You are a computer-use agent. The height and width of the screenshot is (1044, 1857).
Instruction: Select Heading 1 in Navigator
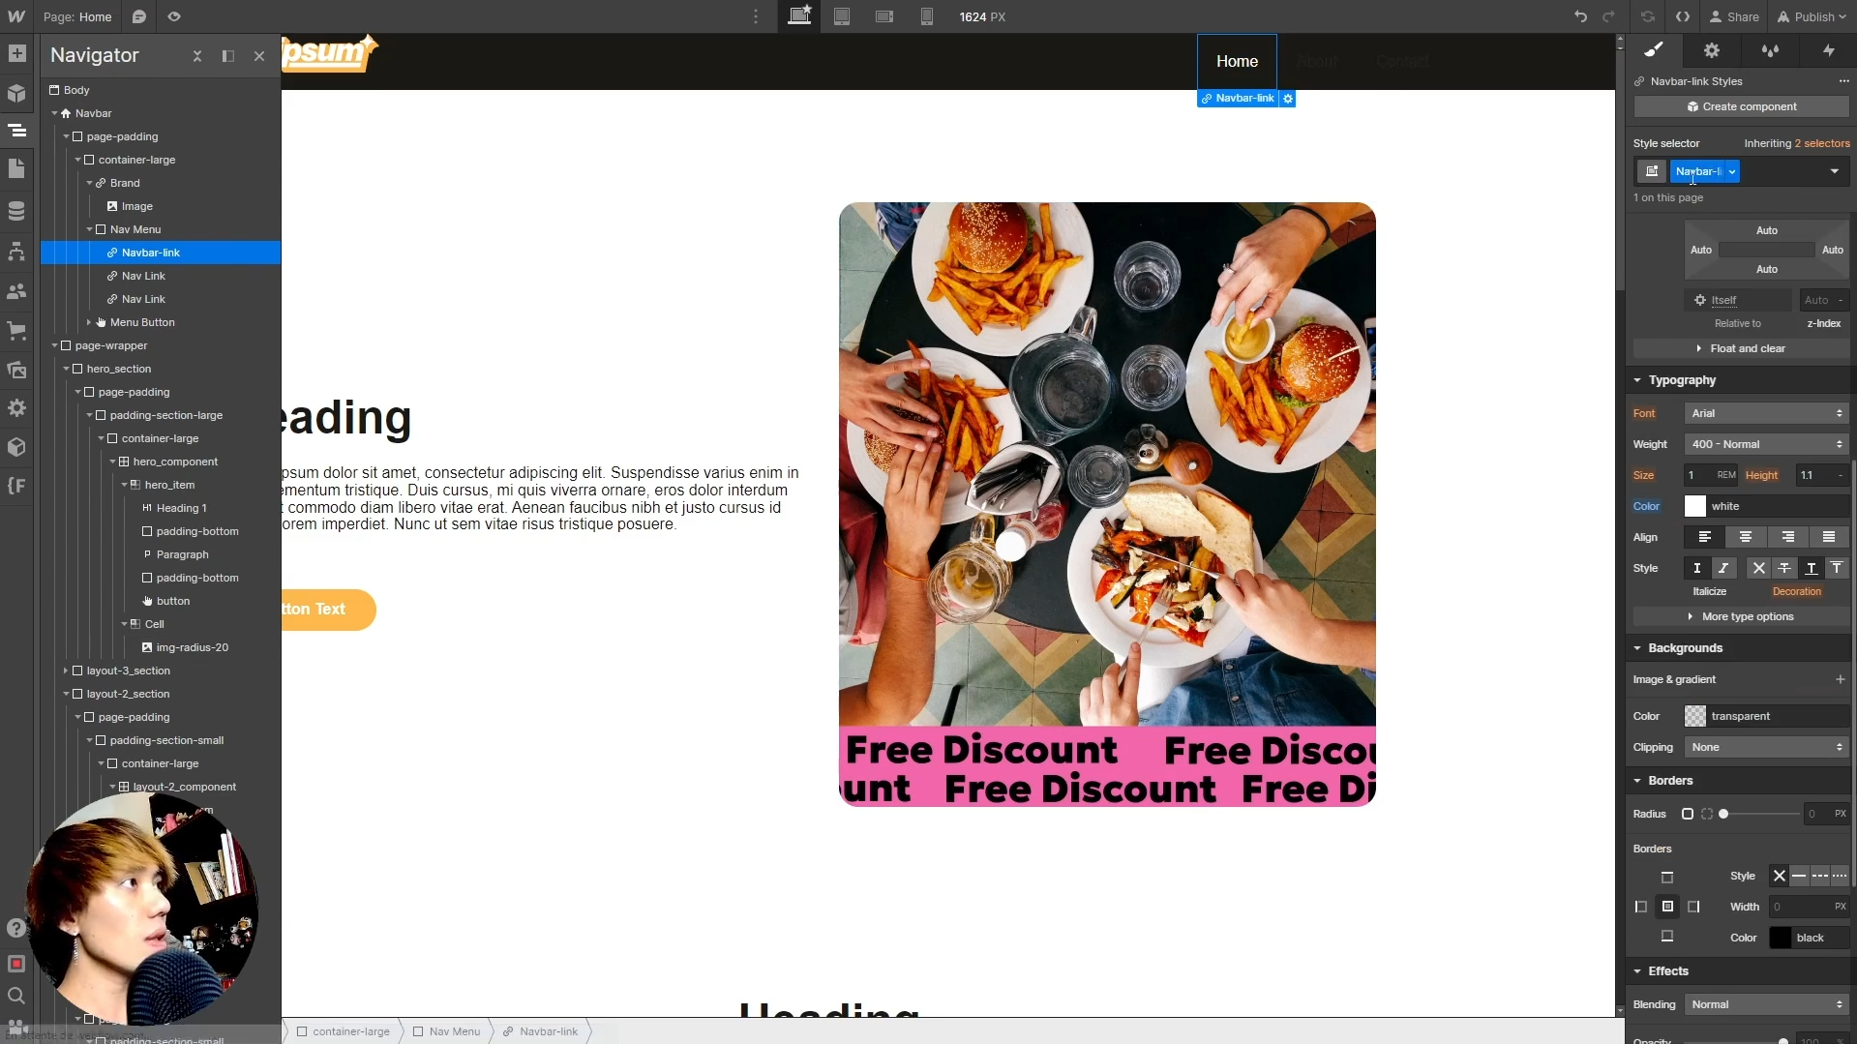[181, 508]
